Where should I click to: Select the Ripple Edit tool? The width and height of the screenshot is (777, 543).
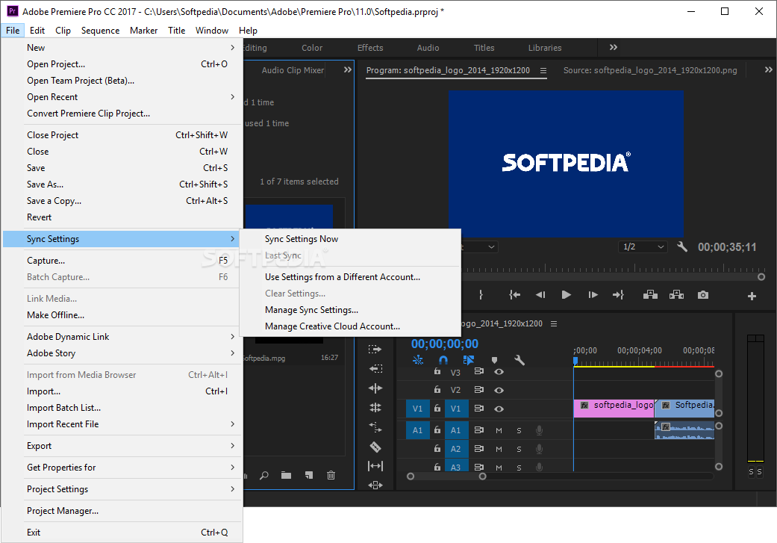(375, 388)
